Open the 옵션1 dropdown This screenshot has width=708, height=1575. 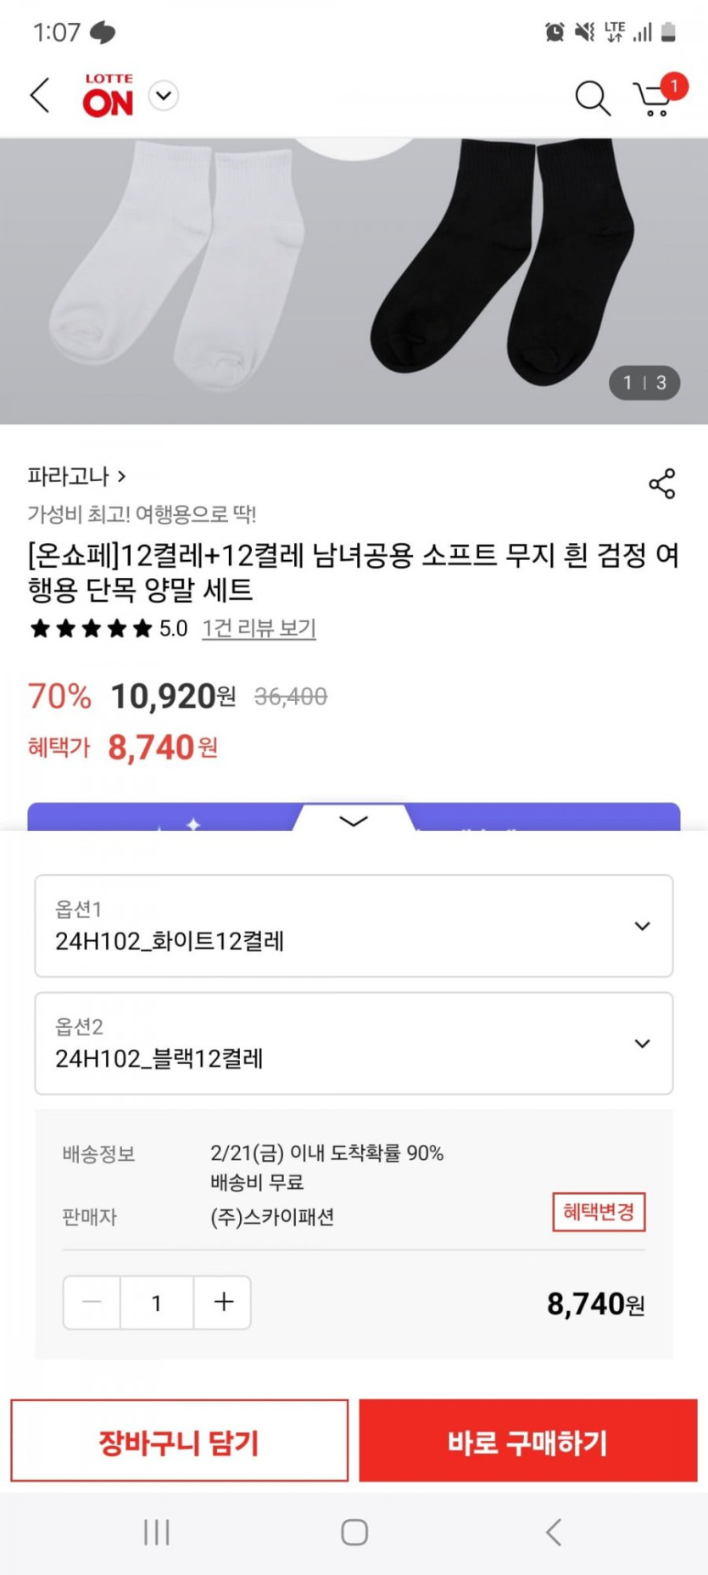[354, 926]
